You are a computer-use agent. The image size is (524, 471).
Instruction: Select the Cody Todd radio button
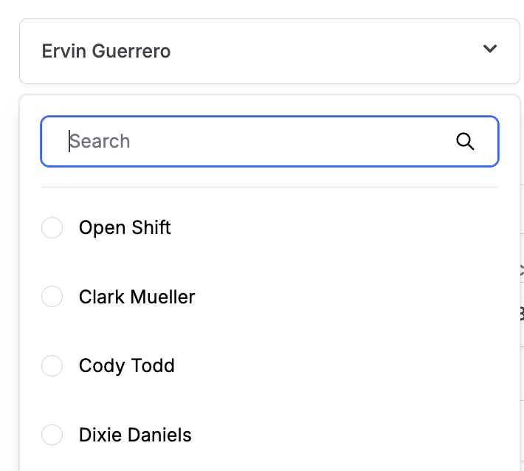tap(52, 365)
